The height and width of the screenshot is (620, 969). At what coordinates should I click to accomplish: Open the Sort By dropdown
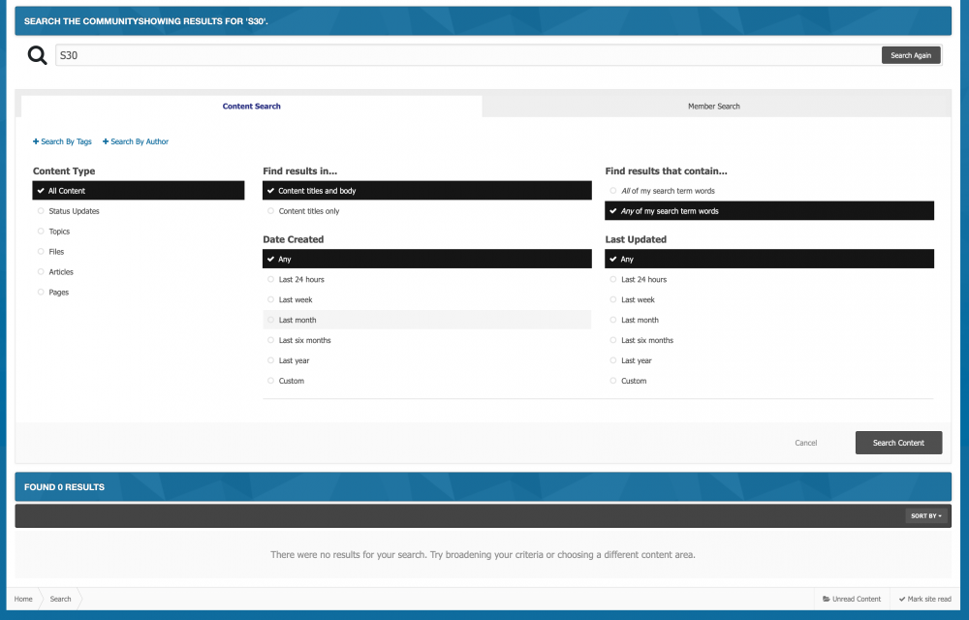[925, 515]
